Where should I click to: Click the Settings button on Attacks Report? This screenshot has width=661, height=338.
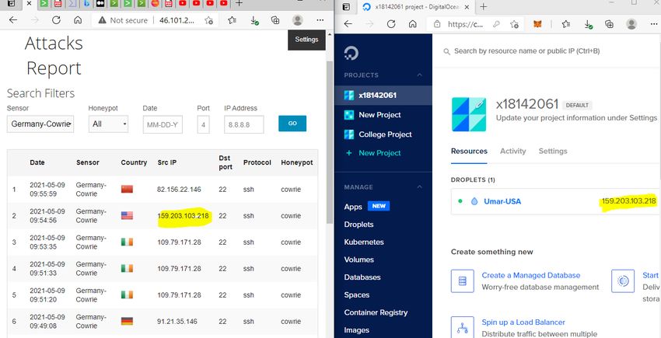[306, 40]
